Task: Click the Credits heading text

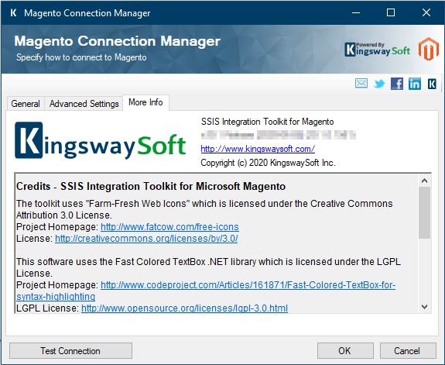Action: [151, 187]
